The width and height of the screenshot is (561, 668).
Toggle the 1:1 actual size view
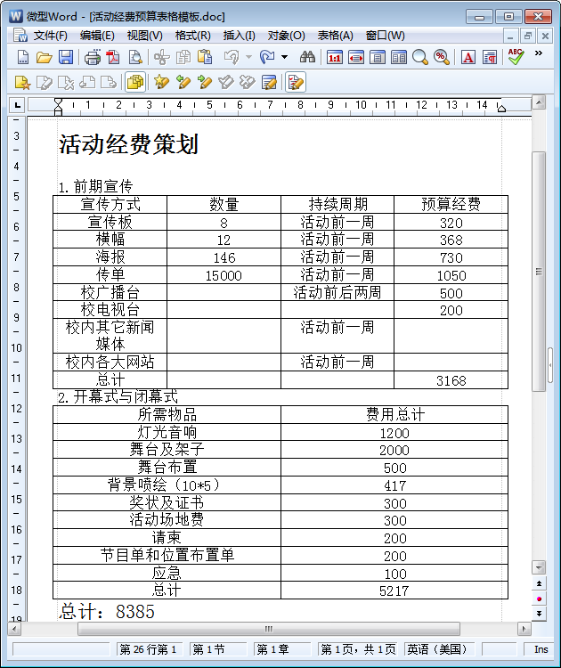click(335, 57)
